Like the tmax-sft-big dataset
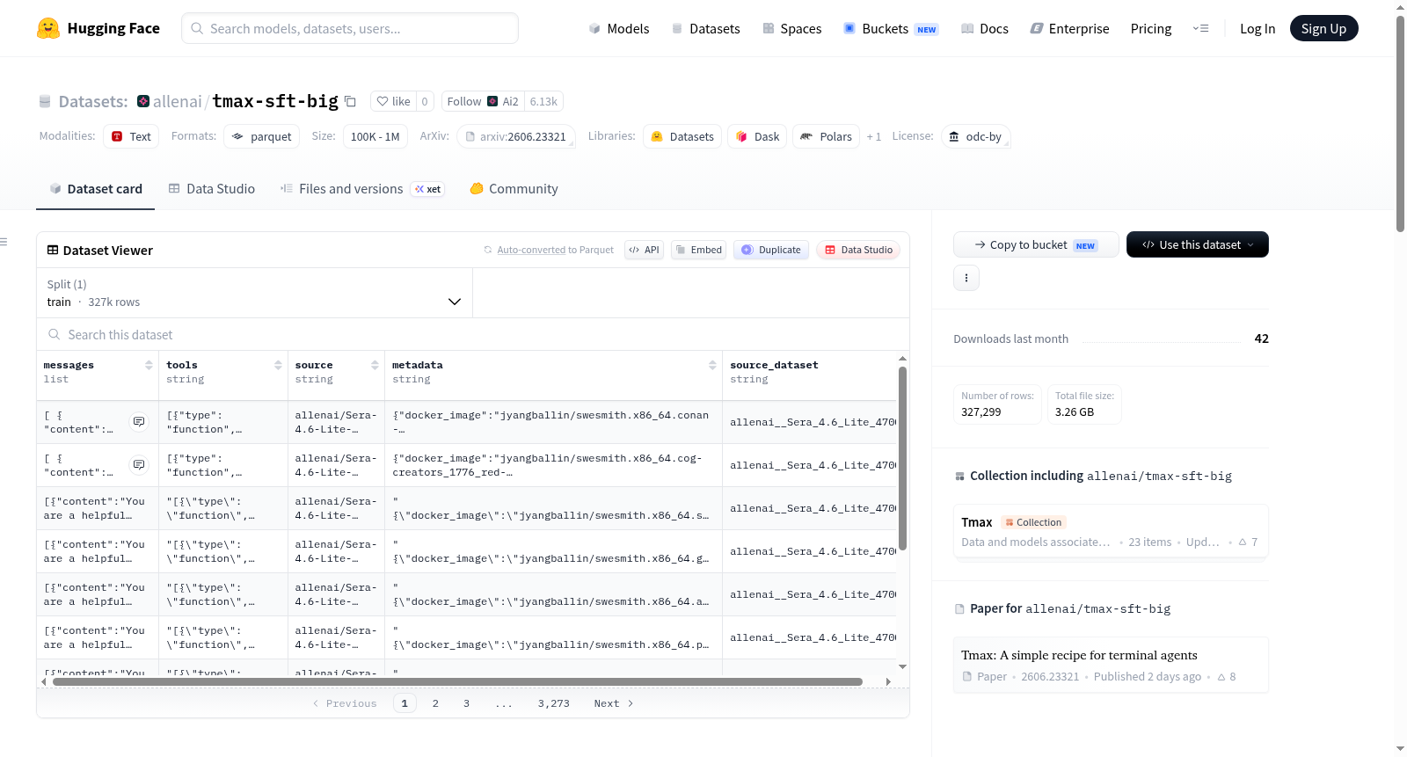 click(x=393, y=101)
